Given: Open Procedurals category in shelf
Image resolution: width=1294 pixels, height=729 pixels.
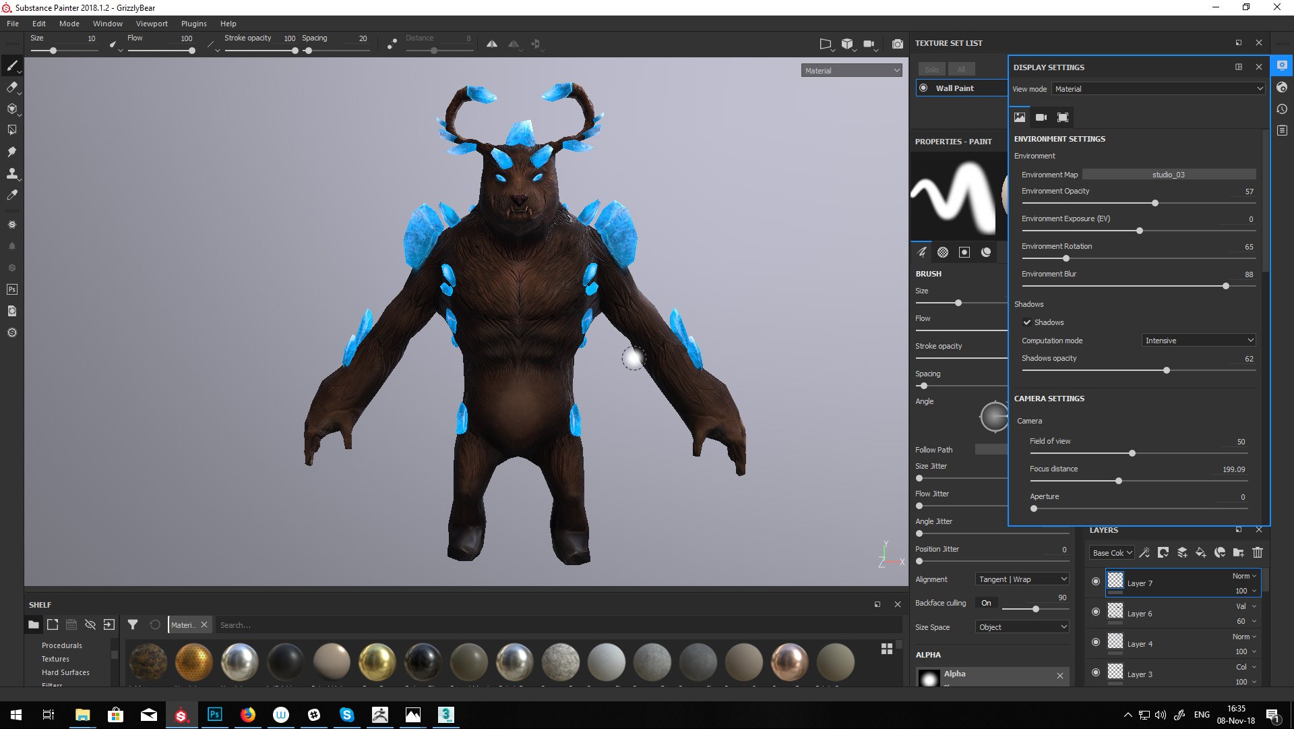Looking at the screenshot, I should click(62, 645).
